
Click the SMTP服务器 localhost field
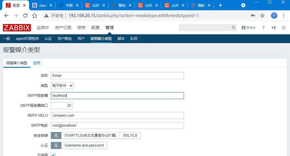(117, 96)
